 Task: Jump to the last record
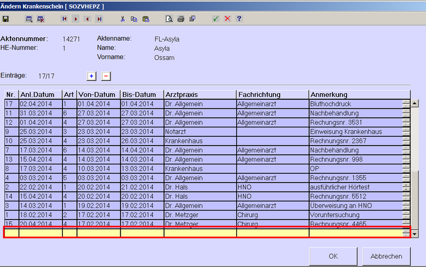(x=99, y=19)
